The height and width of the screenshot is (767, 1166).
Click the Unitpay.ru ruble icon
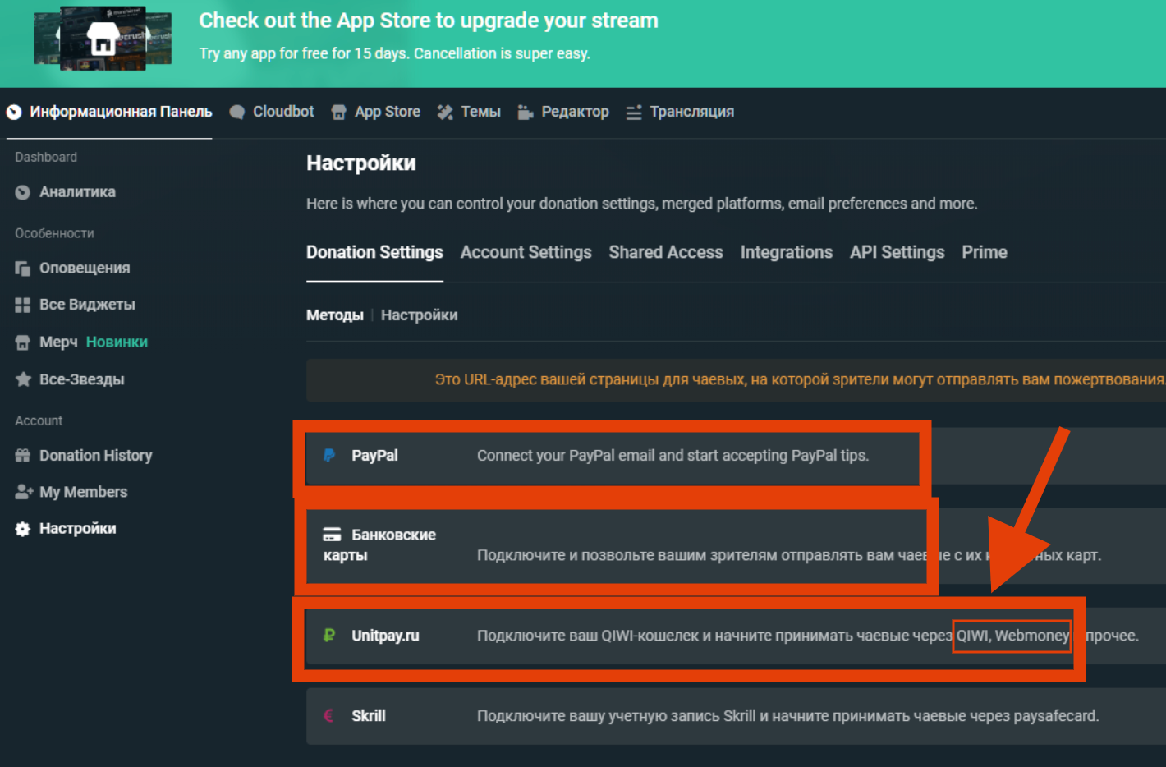point(329,635)
